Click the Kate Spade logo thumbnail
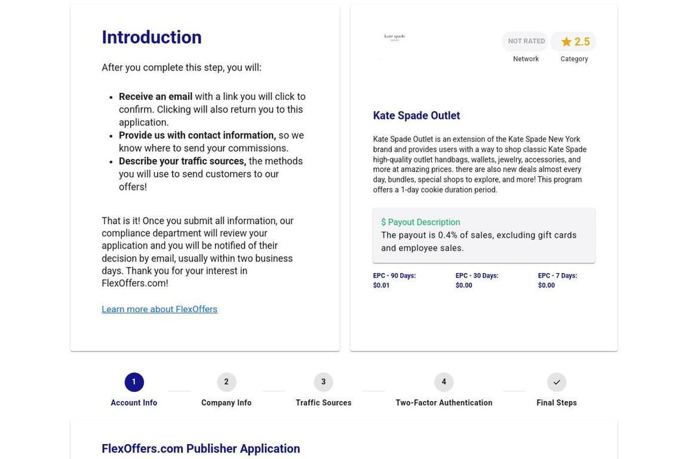The width and height of the screenshot is (688, 459). tap(394, 37)
